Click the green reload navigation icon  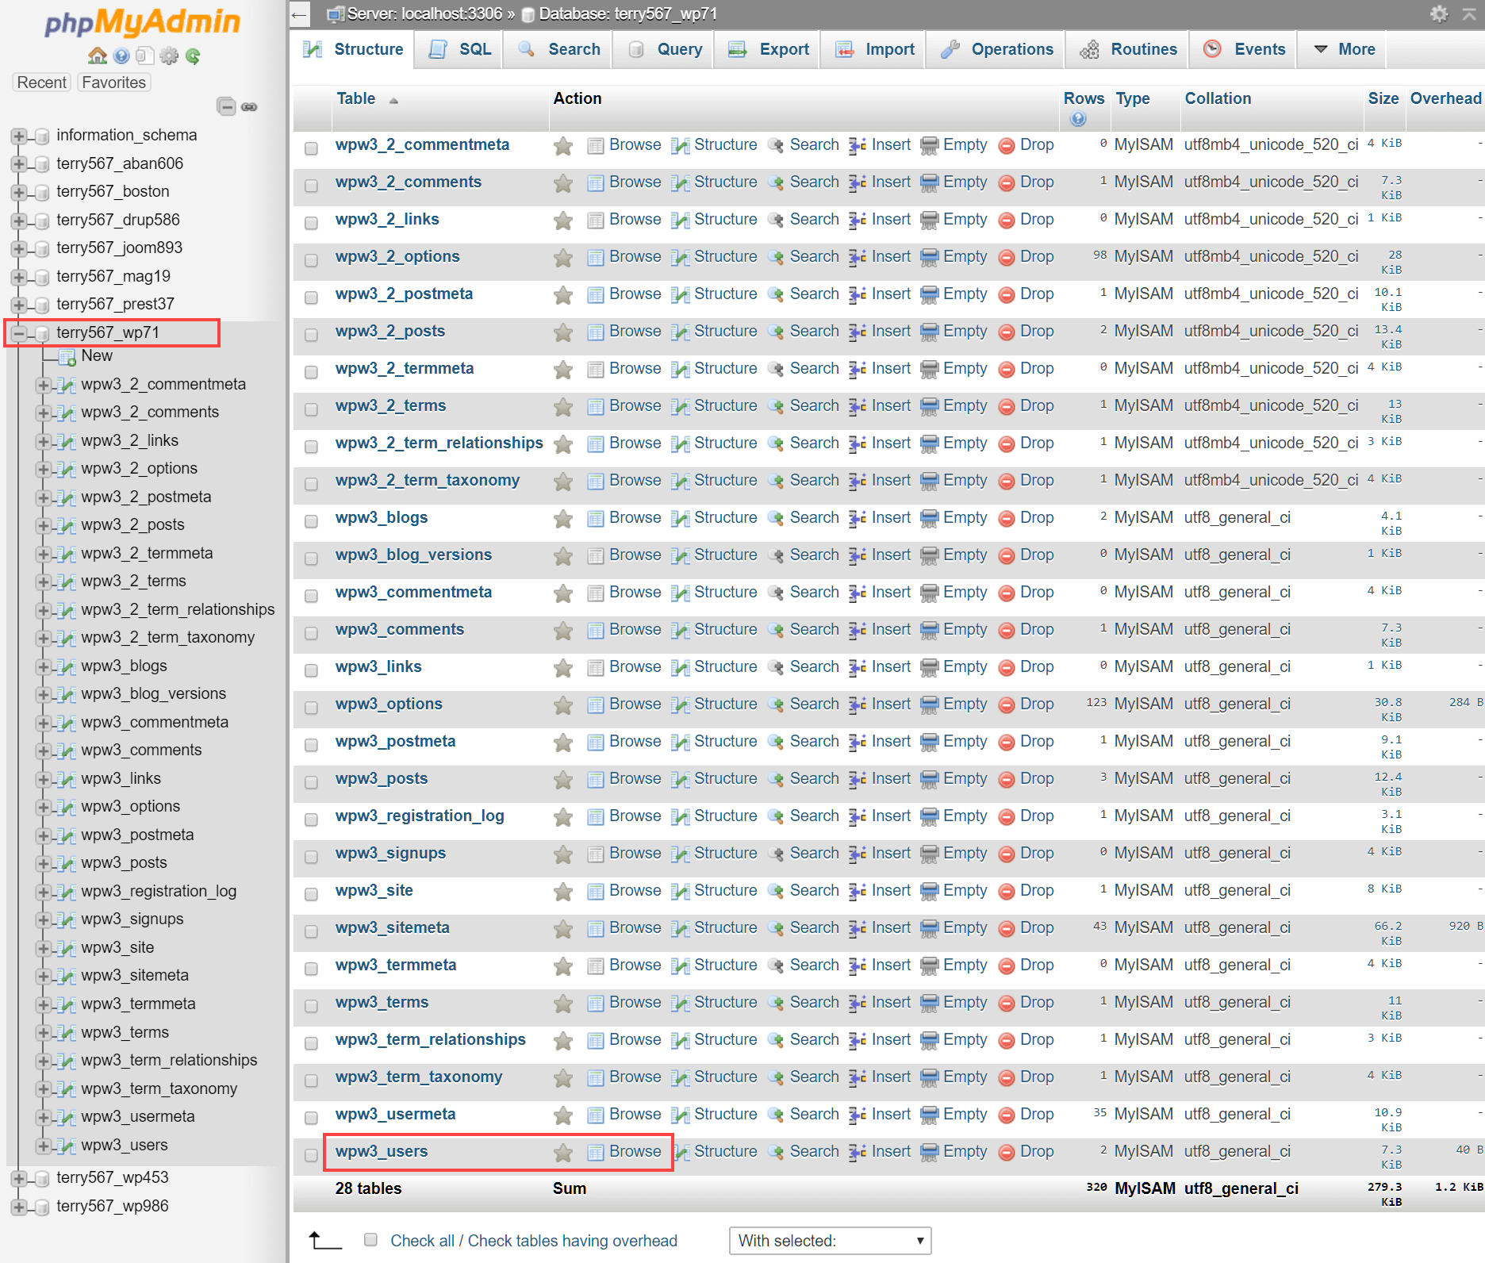tap(193, 56)
